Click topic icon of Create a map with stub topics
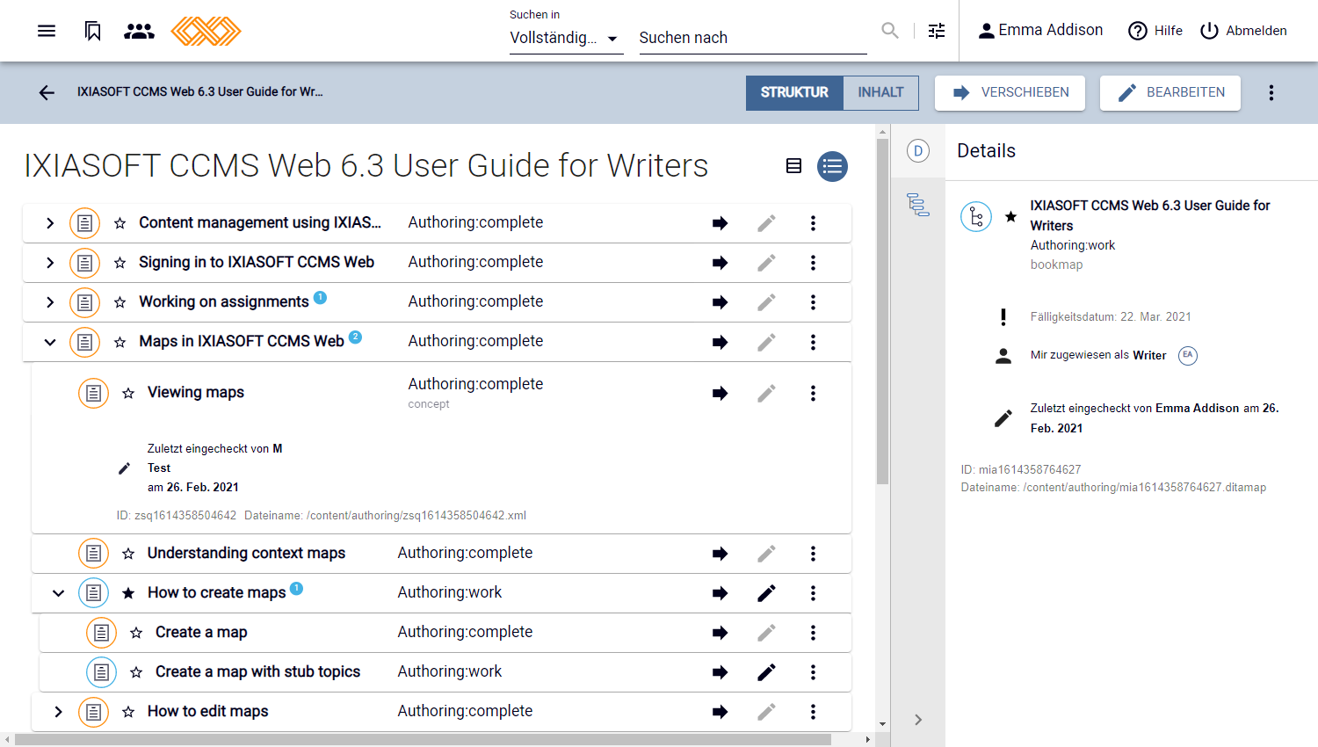This screenshot has width=1318, height=747. pyautogui.click(x=101, y=672)
